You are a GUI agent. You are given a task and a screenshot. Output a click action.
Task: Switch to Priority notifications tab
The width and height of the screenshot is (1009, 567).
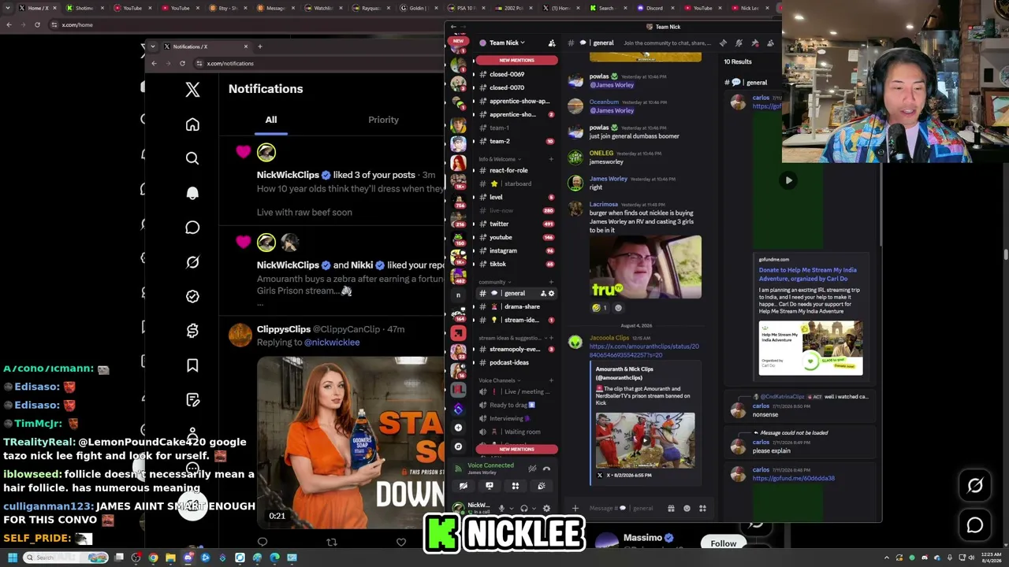coord(384,120)
